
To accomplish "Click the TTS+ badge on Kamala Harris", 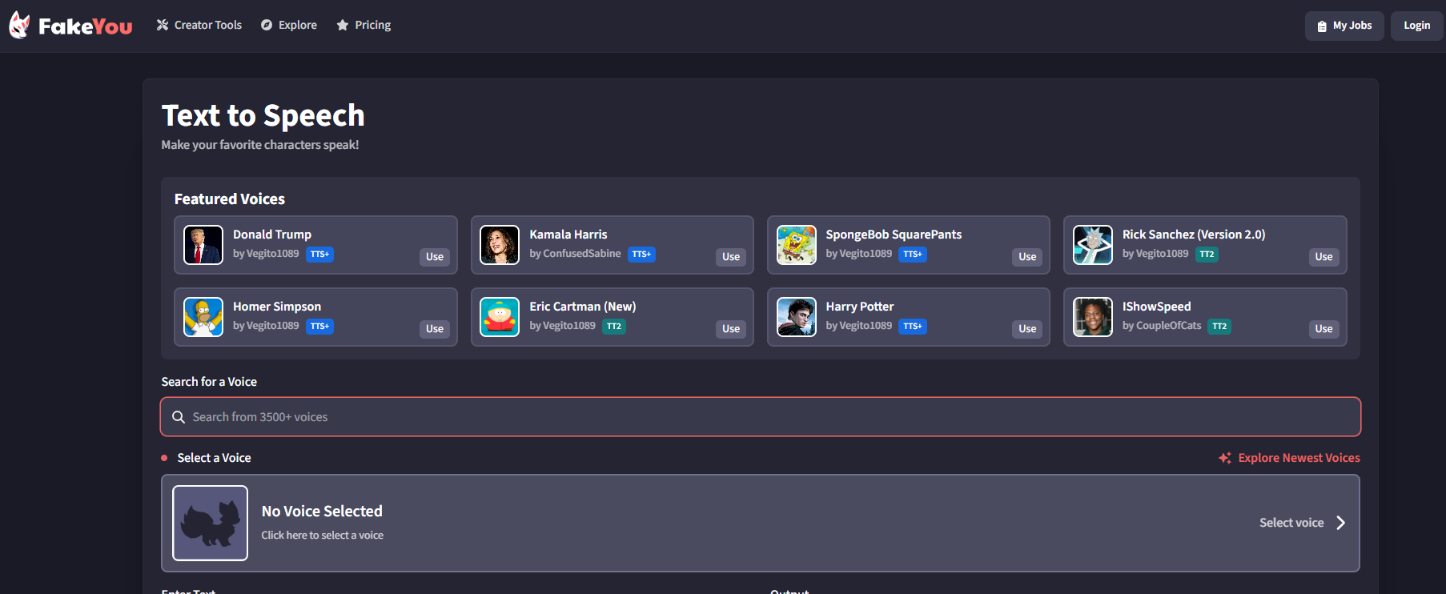I will (641, 255).
